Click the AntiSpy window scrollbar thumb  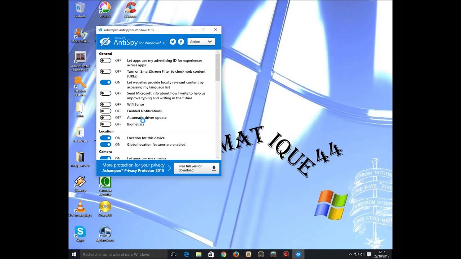pos(218,68)
